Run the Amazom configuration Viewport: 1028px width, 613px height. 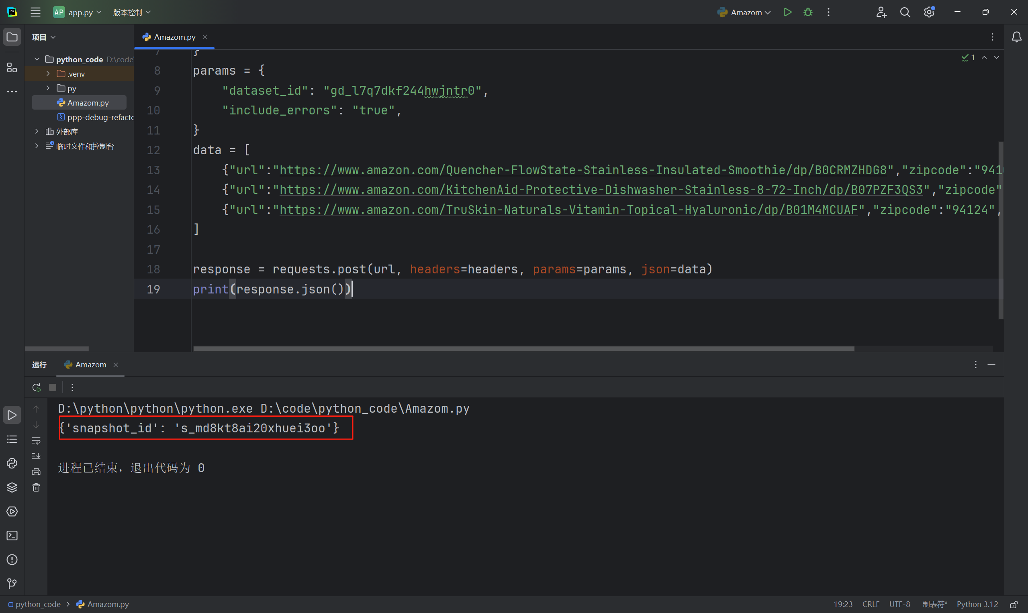[x=787, y=12]
